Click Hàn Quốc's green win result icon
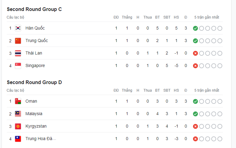 click(x=195, y=28)
